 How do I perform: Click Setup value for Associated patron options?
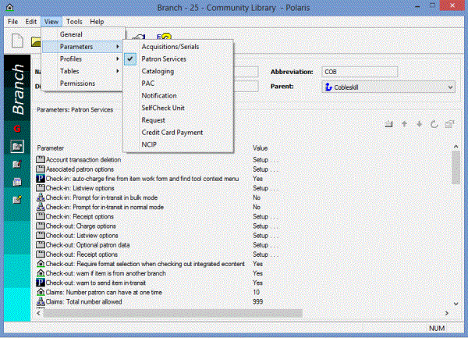tap(264, 169)
